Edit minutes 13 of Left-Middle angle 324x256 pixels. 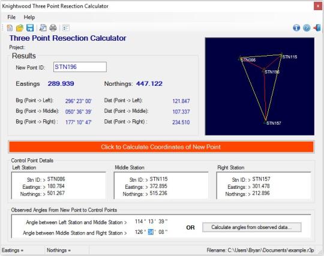coord(151,221)
